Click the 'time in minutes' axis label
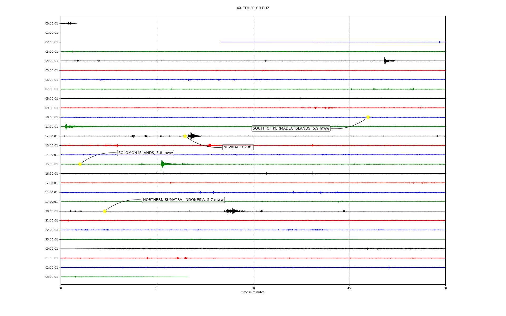 tap(253, 292)
